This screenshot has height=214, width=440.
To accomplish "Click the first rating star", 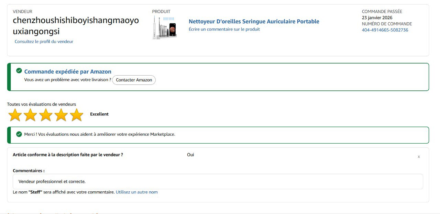I will tap(15, 115).
